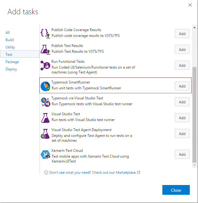
Task: Add the Publish Code Coverage Results task
Action: (x=182, y=34)
